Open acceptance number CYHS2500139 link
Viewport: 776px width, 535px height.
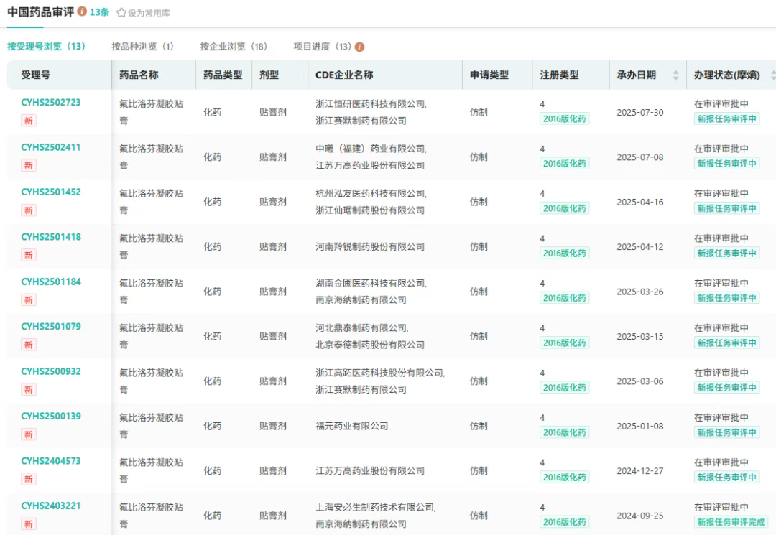51,417
